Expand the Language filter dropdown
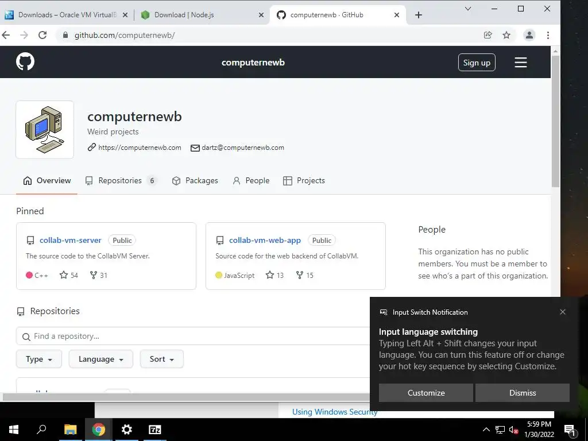Viewport: 588px width, 441px height. click(101, 359)
